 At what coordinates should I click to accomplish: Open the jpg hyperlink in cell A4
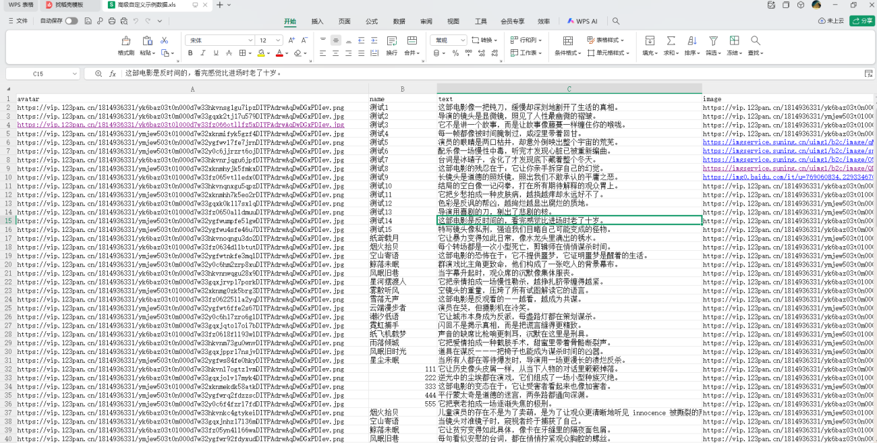pos(180,125)
